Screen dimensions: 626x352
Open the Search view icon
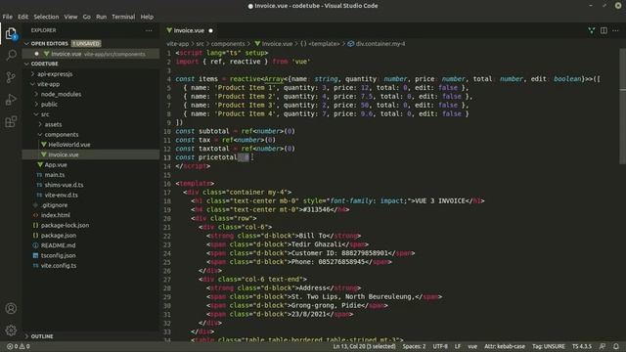(11, 55)
